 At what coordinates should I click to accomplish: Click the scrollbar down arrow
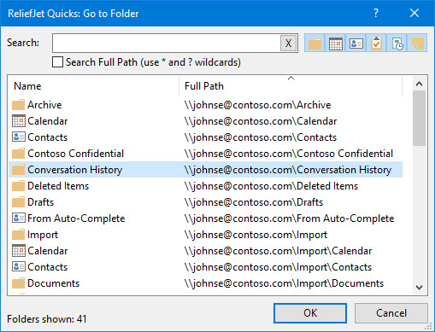coord(419,288)
